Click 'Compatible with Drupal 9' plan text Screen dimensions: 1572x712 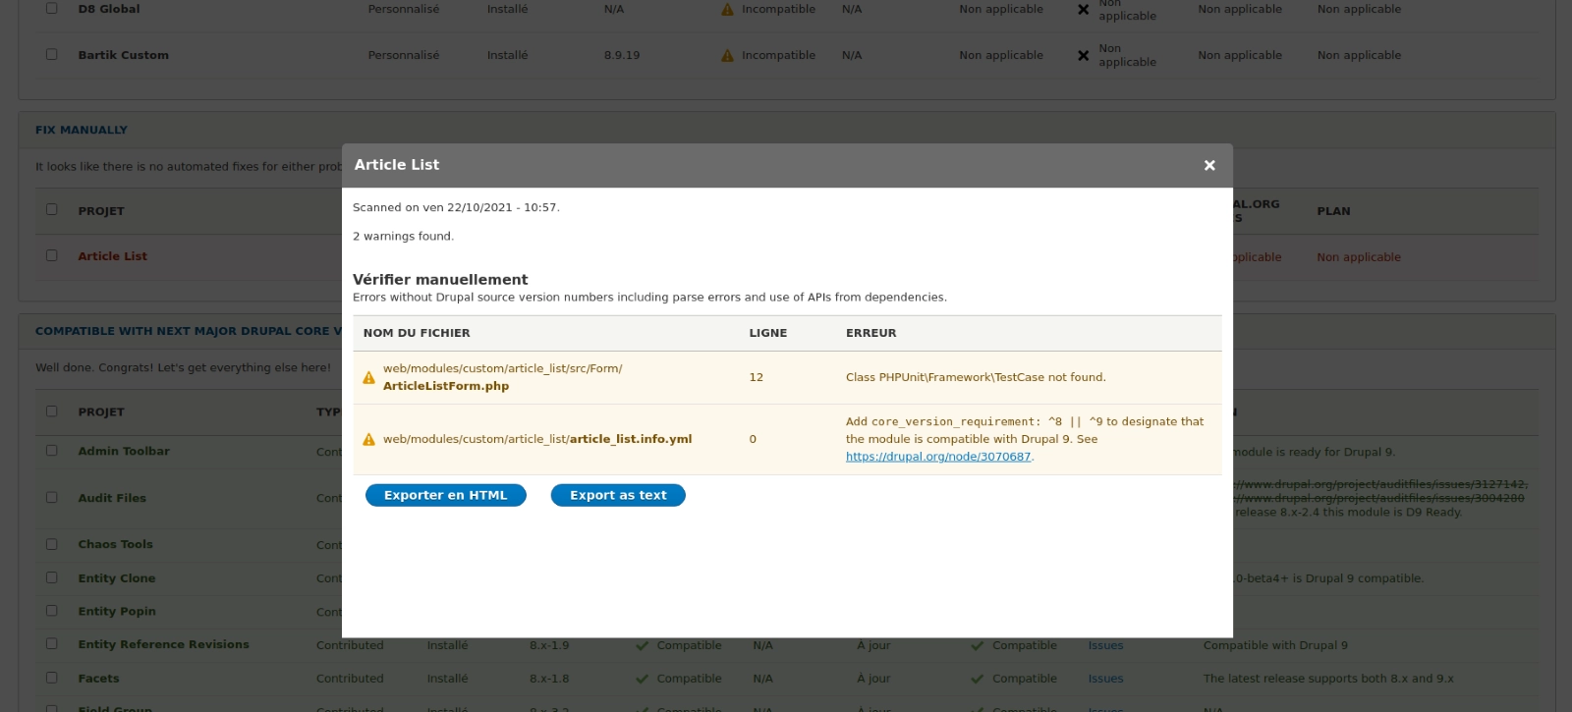tap(1275, 646)
